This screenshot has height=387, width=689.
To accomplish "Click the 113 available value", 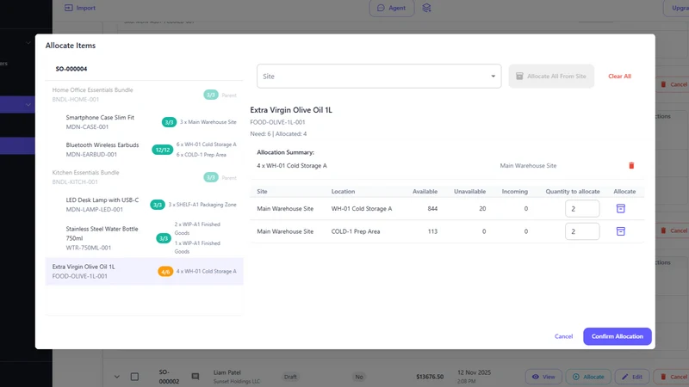I will pos(432,231).
